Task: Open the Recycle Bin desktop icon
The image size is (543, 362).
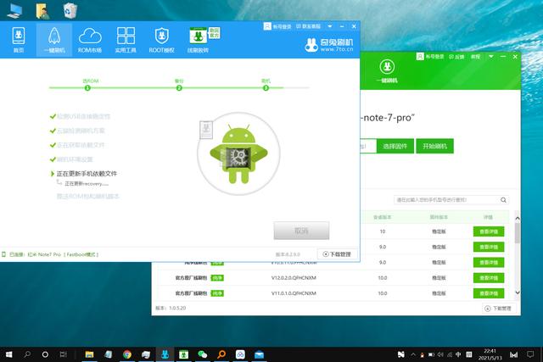Action: click(70, 11)
